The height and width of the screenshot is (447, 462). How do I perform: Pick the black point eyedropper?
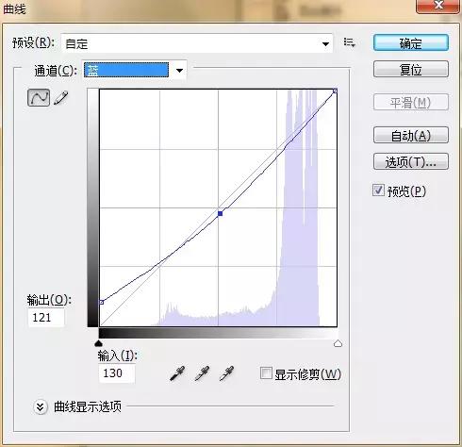click(177, 373)
